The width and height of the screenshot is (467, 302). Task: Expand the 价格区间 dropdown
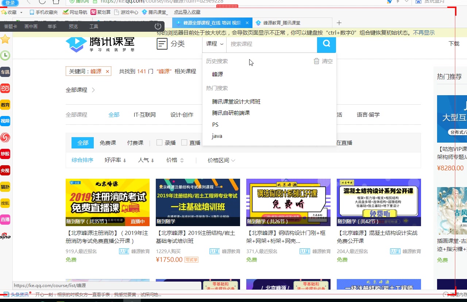coord(221,160)
